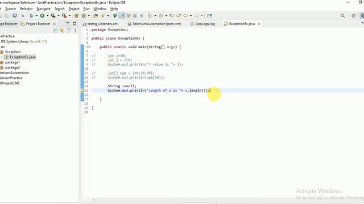Click the New Java Class icon
The image size is (364, 204).
coord(84,16)
